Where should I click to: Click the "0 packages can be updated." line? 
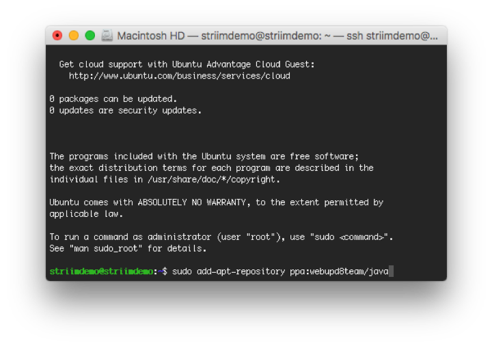113,99
